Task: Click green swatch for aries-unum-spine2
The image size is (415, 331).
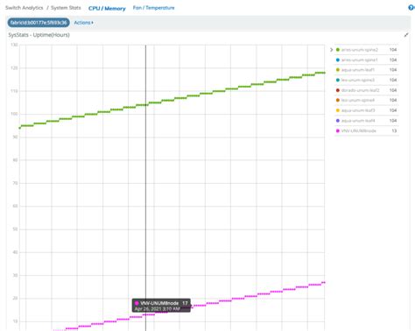Action: (338, 50)
